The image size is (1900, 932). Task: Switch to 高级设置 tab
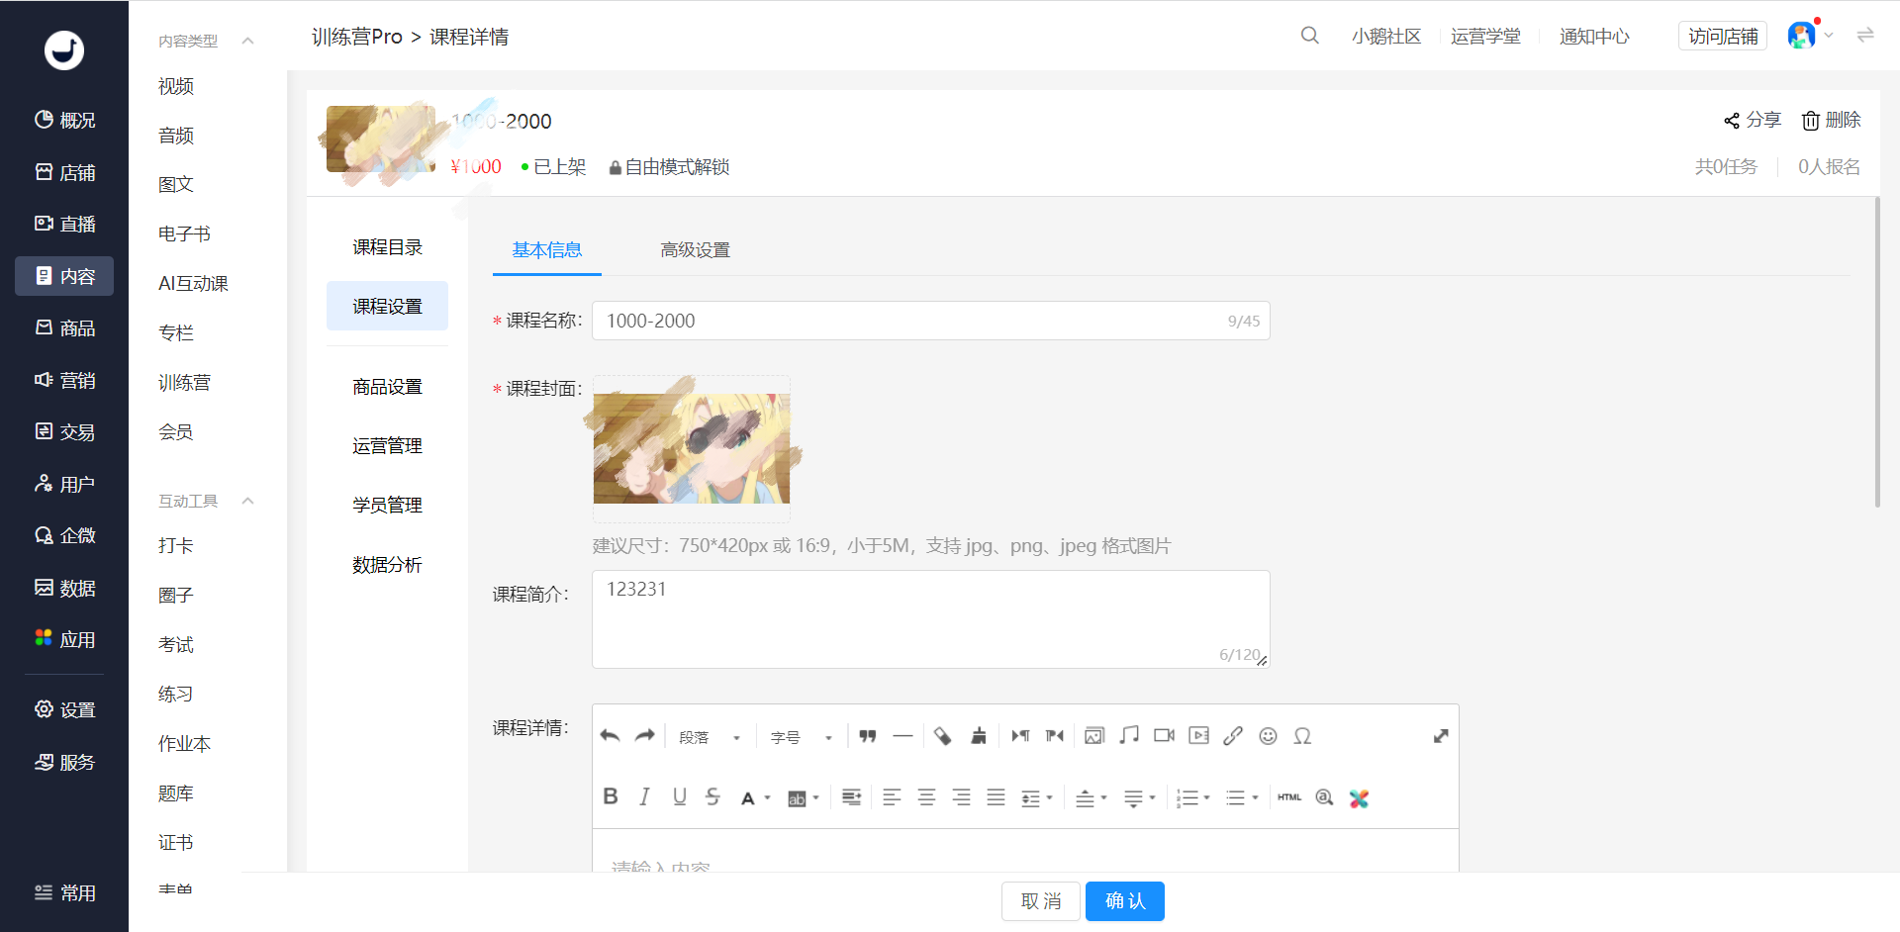pos(695,250)
